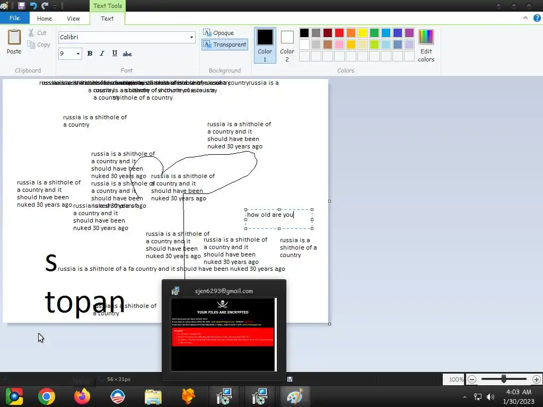
Task: Pick the green color swatch
Action: tap(374, 33)
